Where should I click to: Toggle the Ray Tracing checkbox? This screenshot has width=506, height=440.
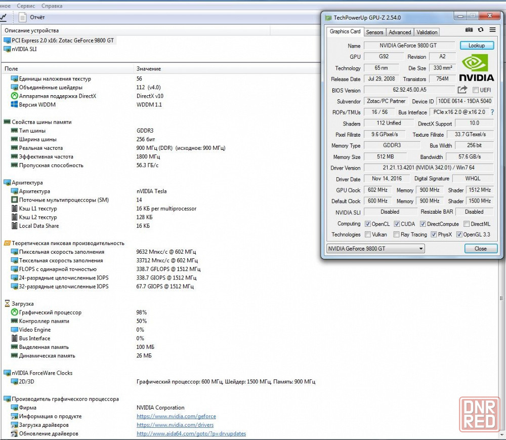[397, 235]
